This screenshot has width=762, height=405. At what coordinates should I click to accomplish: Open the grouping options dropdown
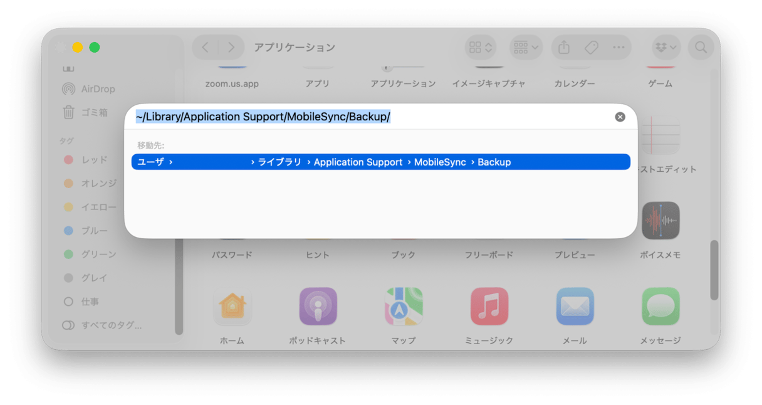(x=525, y=47)
